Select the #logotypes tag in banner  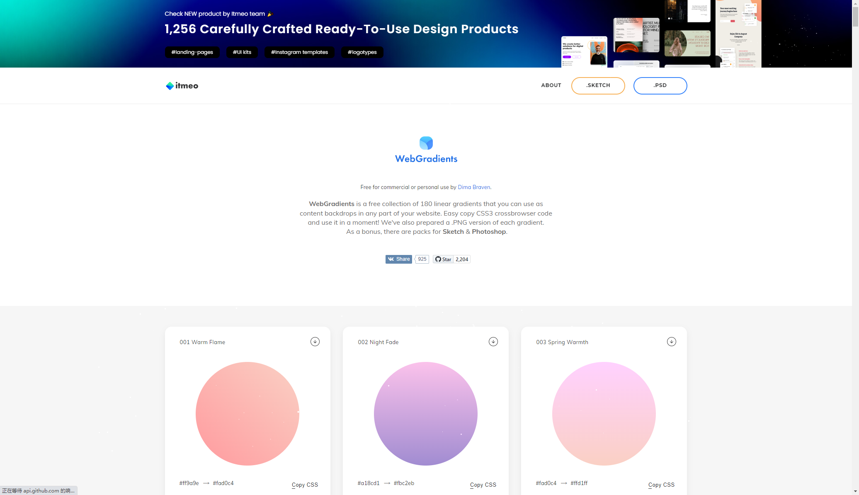click(x=362, y=52)
